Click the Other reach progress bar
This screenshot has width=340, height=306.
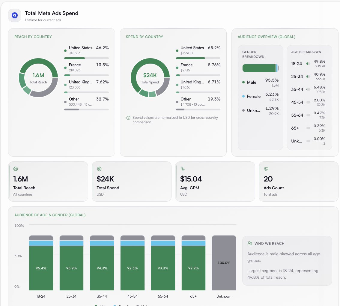(86, 109)
